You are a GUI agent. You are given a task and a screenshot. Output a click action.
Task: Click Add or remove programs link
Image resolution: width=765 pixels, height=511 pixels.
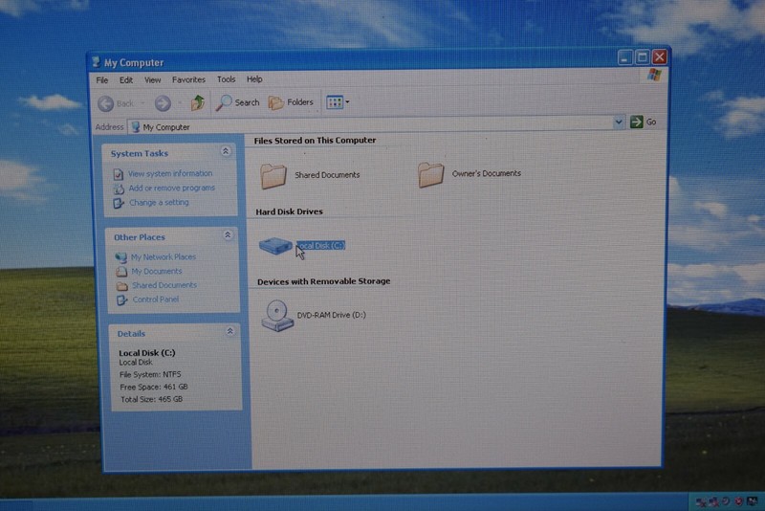coord(172,188)
